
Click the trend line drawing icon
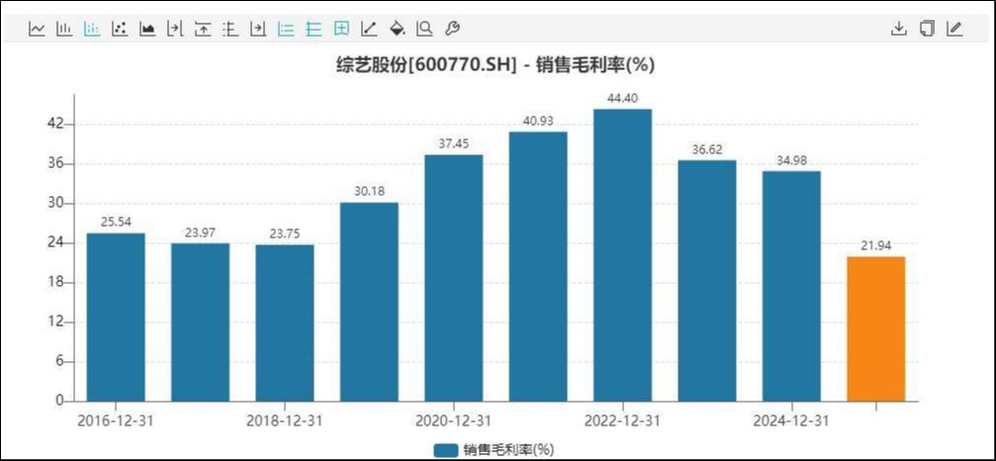click(368, 29)
